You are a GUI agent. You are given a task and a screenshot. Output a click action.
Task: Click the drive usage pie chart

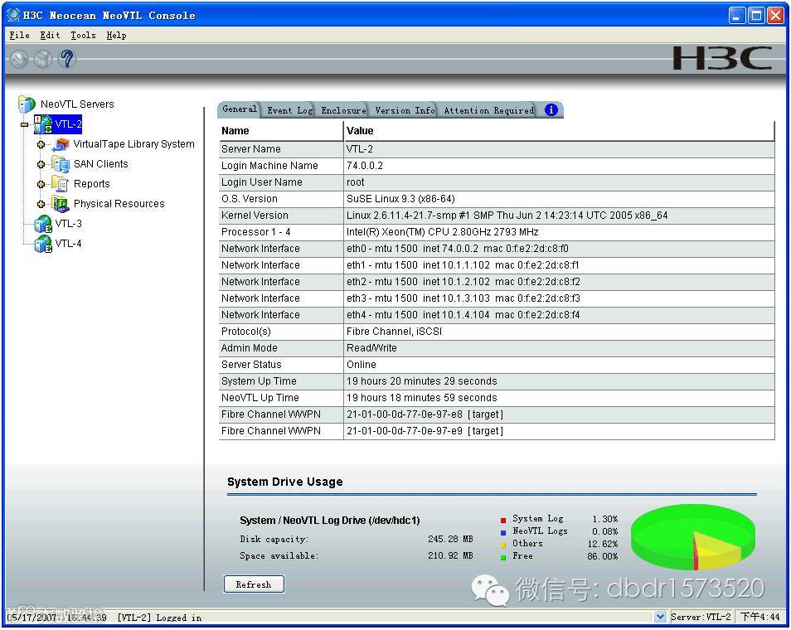click(x=692, y=537)
